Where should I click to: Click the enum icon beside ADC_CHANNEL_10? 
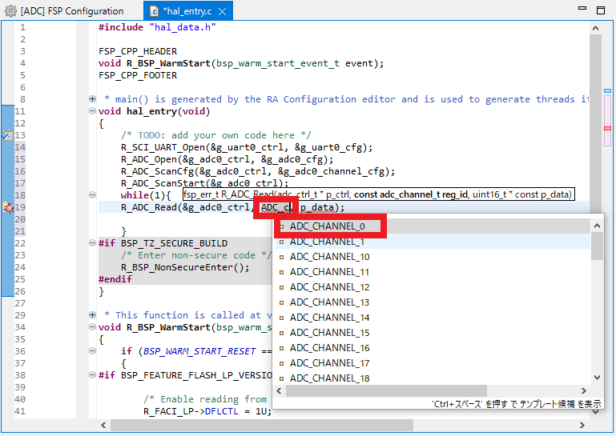pyautogui.click(x=281, y=257)
